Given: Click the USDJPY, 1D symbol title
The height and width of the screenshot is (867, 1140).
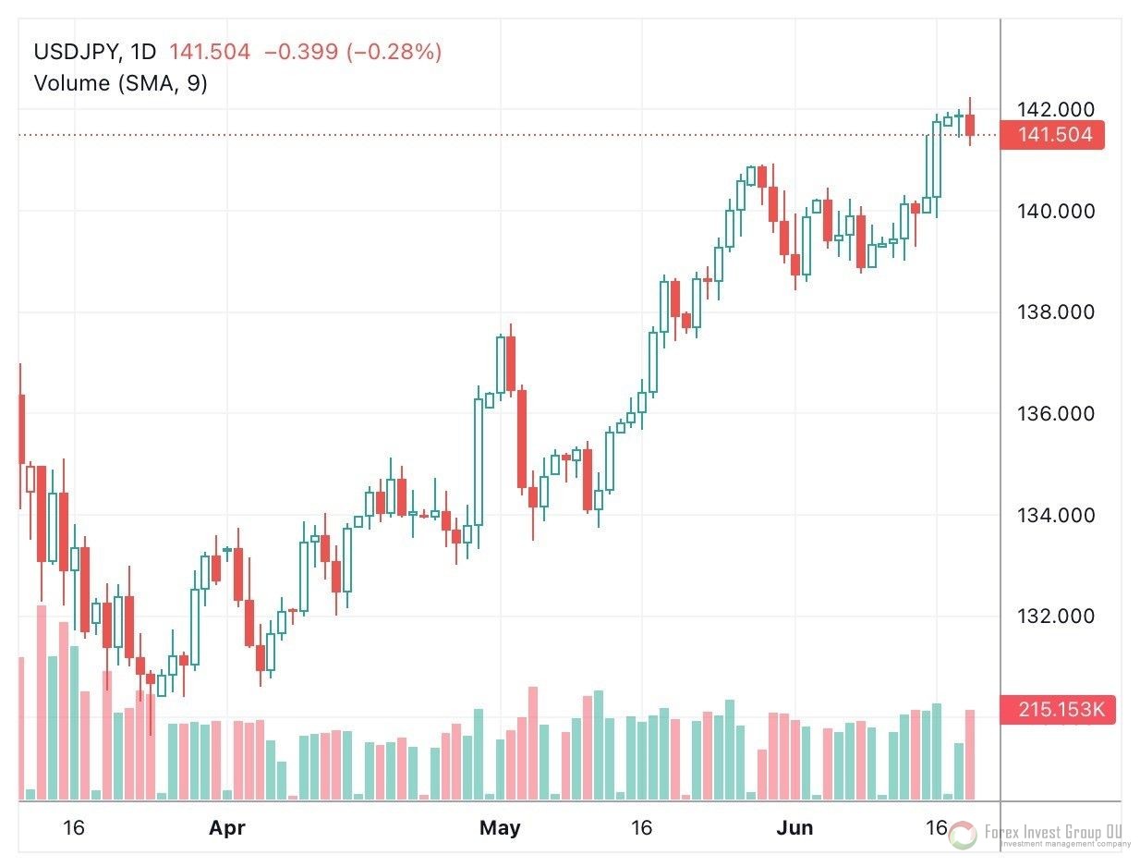Looking at the screenshot, I should [95, 52].
